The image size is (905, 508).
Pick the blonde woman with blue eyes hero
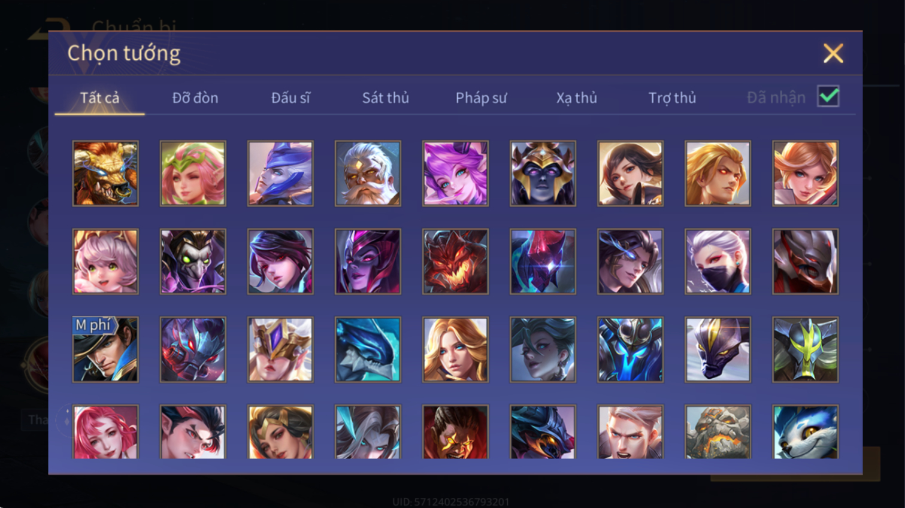click(455, 349)
